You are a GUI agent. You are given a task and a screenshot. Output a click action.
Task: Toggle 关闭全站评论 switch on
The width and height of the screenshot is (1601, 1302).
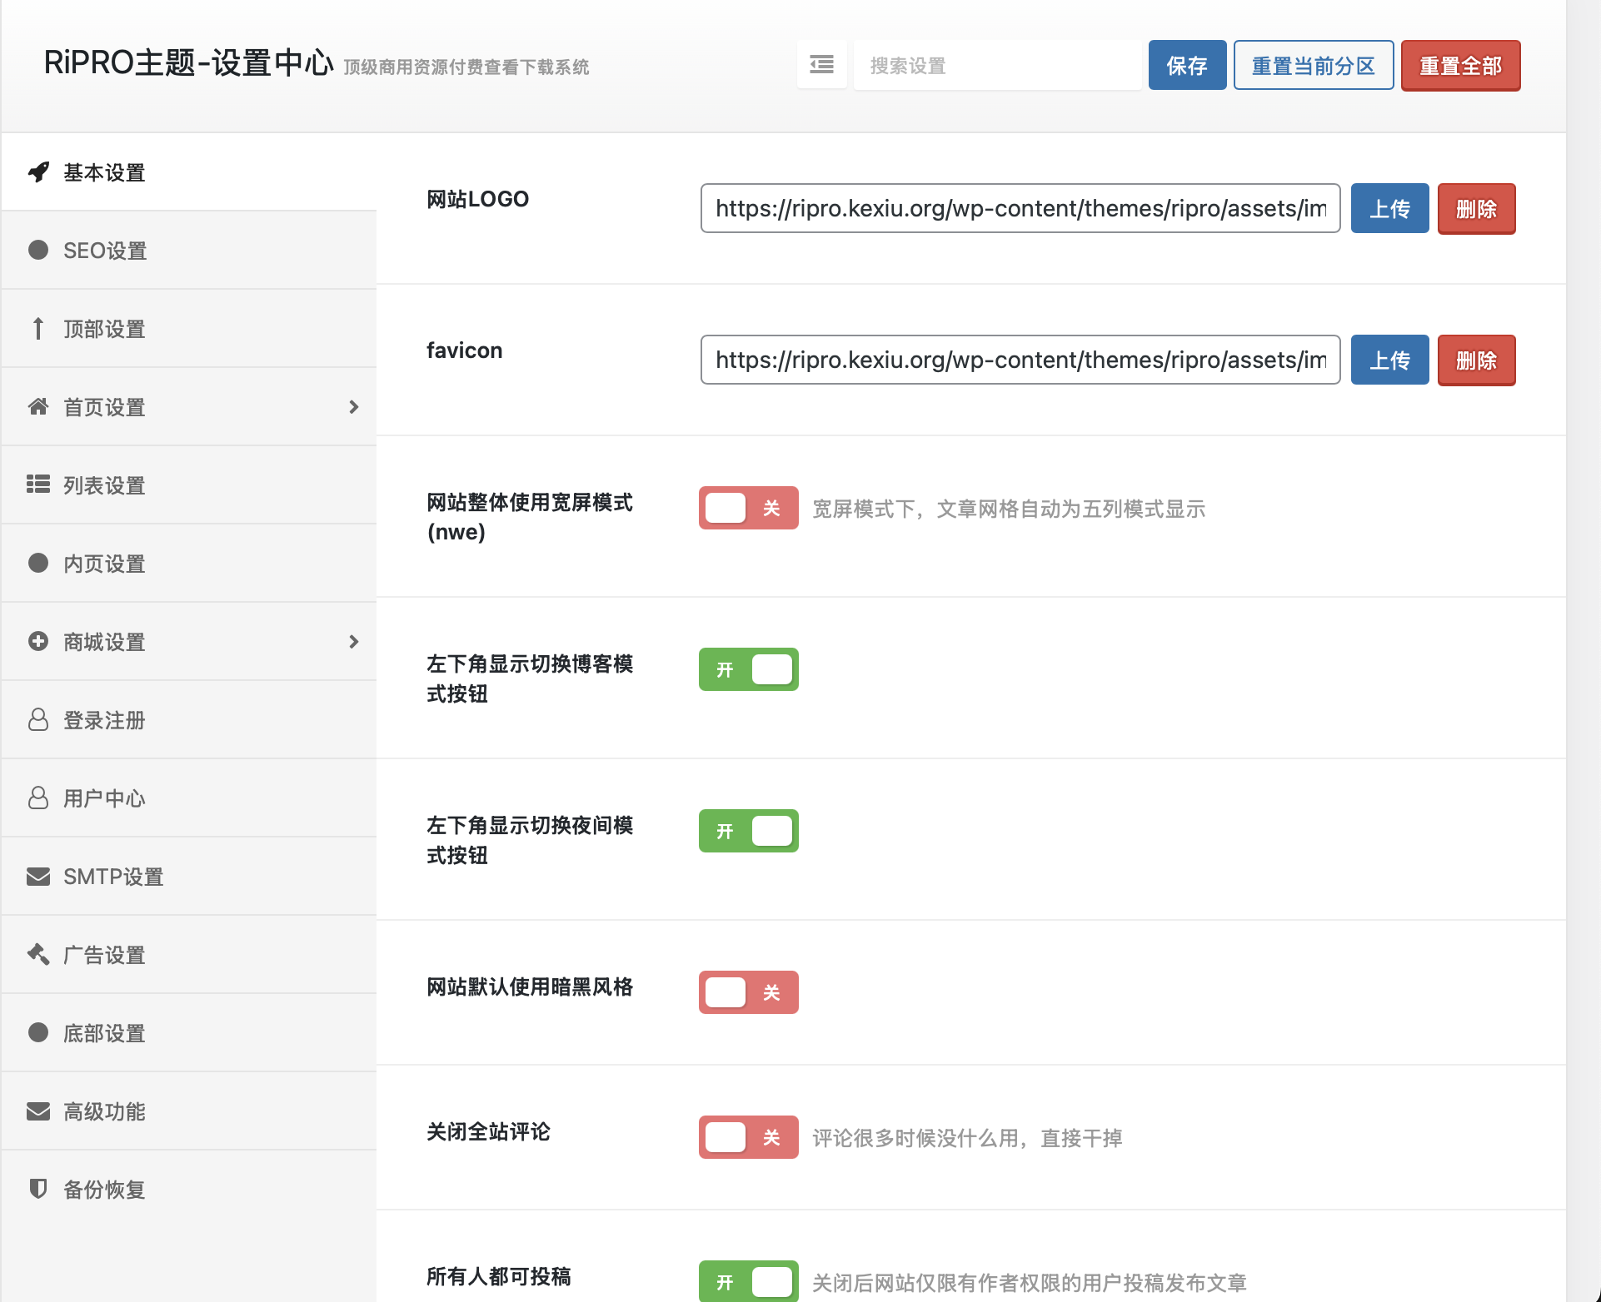pyautogui.click(x=748, y=1137)
